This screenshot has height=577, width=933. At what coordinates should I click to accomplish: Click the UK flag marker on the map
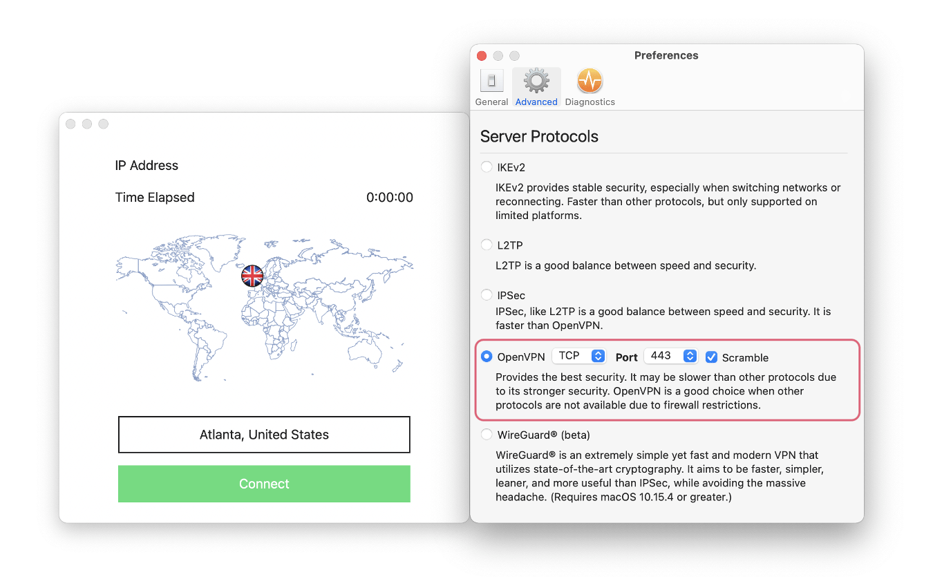point(252,276)
